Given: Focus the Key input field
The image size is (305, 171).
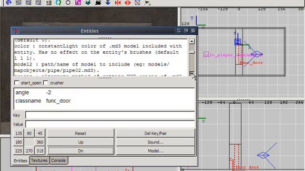Looking at the screenshot, I should tap(110, 115).
